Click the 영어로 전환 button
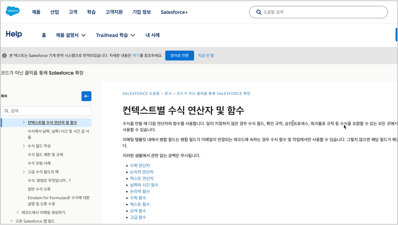Viewport: 398px width, 225px height. click(180, 55)
